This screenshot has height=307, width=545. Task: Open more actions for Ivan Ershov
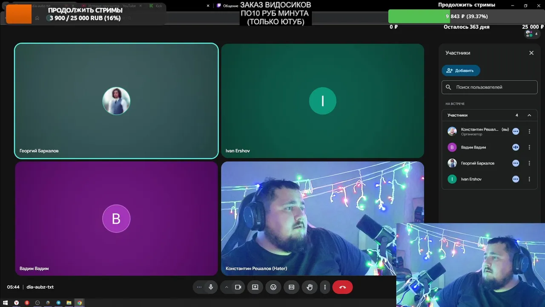(x=529, y=179)
